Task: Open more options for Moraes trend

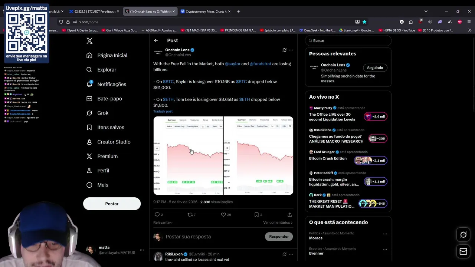Action: pos(385,234)
